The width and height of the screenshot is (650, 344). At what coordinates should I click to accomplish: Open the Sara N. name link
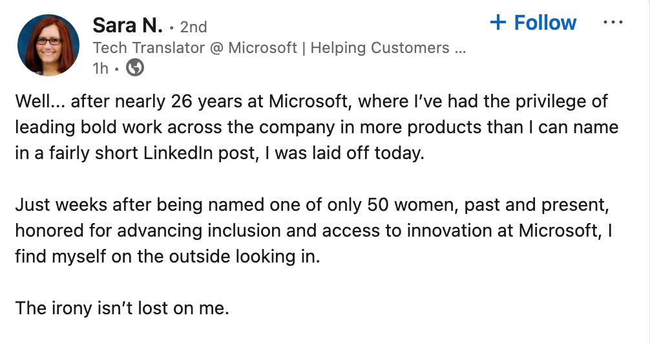(x=128, y=25)
